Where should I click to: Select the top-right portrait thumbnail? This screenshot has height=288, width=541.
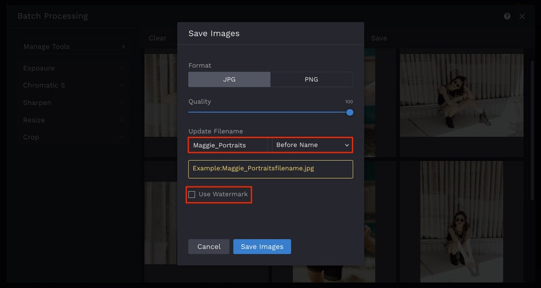(x=462, y=95)
